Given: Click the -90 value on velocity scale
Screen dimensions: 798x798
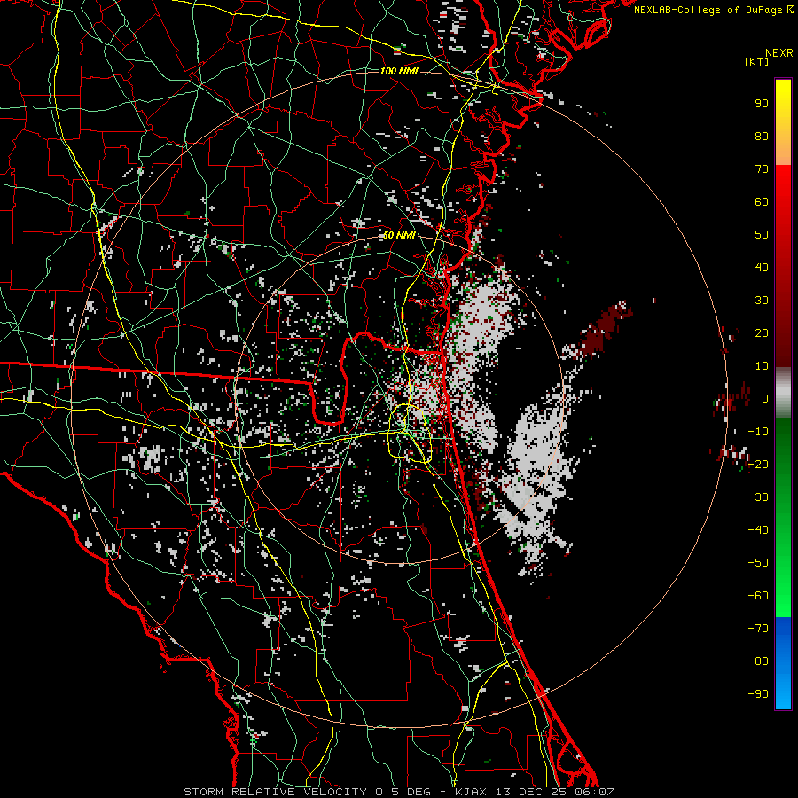Looking at the screenshot, I should tap(758, 694).
